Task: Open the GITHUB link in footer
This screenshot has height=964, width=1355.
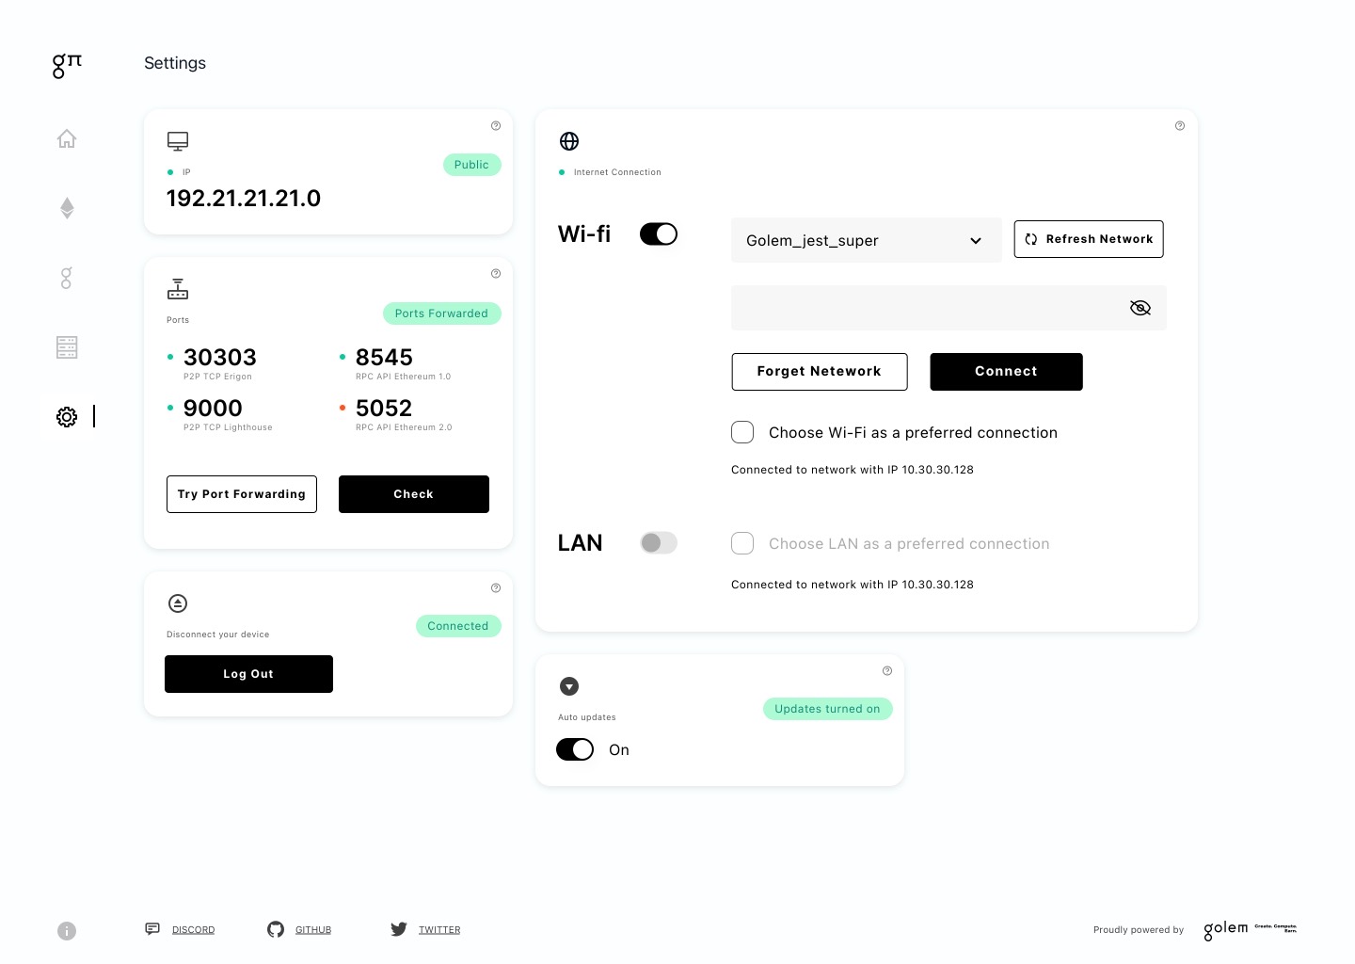Action: click(x=313, y=930)
